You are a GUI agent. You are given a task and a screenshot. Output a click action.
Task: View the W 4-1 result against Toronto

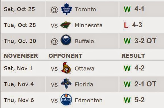(x=134, y=9)
